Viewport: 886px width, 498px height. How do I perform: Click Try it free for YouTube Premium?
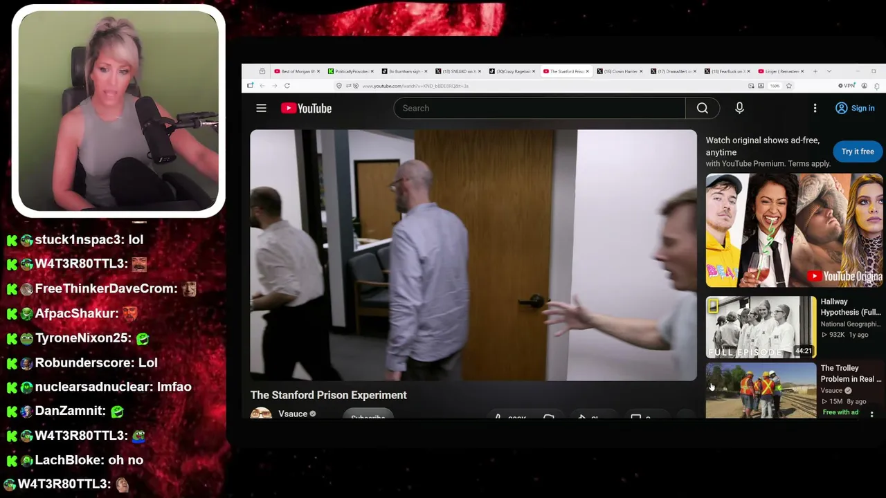tap(858, 151)
